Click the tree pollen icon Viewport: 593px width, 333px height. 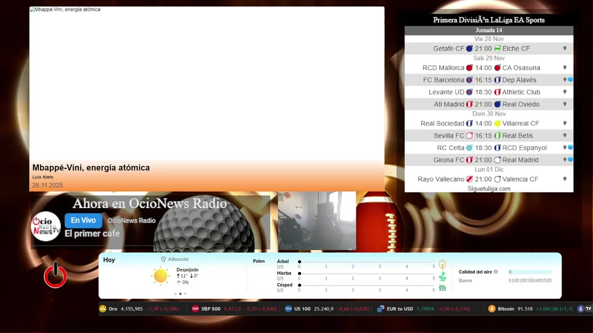[x=442, y=264]
